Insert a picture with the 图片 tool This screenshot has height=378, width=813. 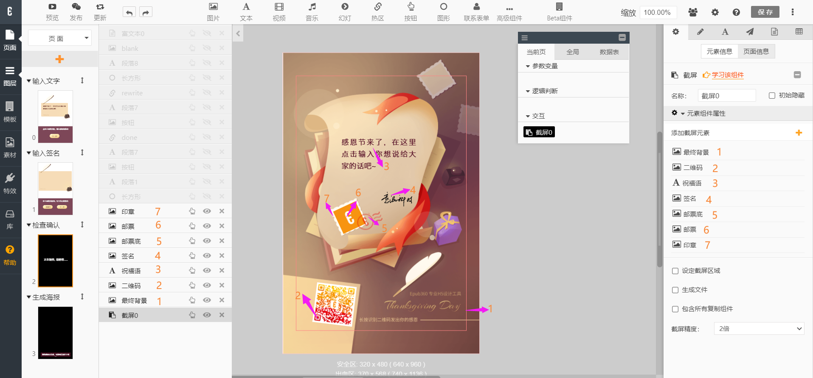coord(213,12)
